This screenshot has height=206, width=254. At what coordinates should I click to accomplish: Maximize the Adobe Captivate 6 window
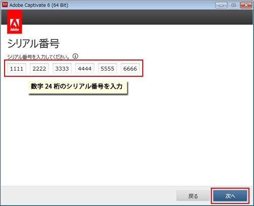[234, 5]
